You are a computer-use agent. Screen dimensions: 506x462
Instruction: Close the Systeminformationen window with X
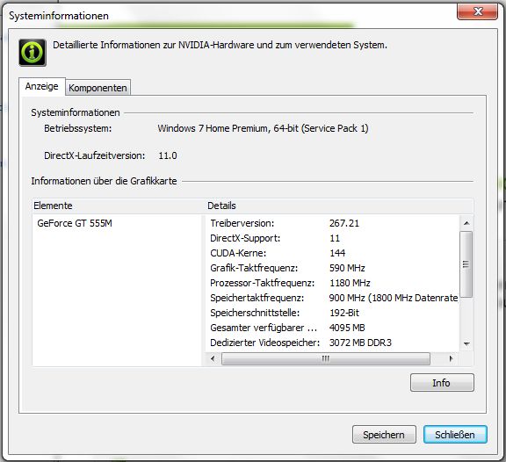(477, 12)
